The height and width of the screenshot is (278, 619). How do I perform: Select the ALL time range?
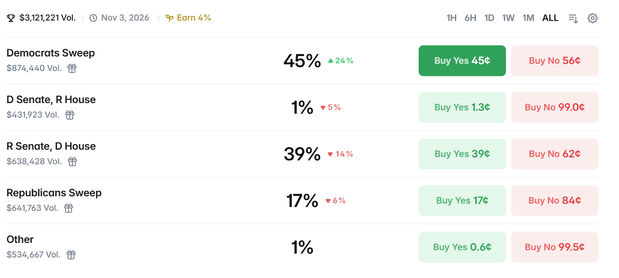(550, 18)
